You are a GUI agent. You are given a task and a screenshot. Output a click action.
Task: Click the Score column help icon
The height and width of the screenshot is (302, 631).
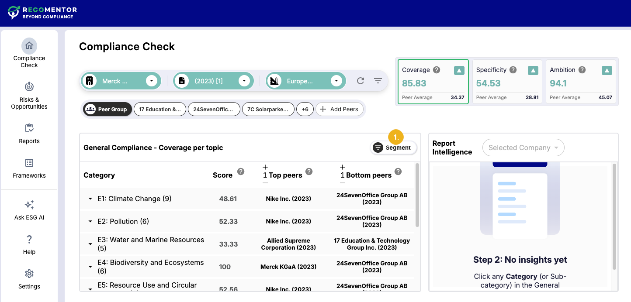(x=241, y=172)
